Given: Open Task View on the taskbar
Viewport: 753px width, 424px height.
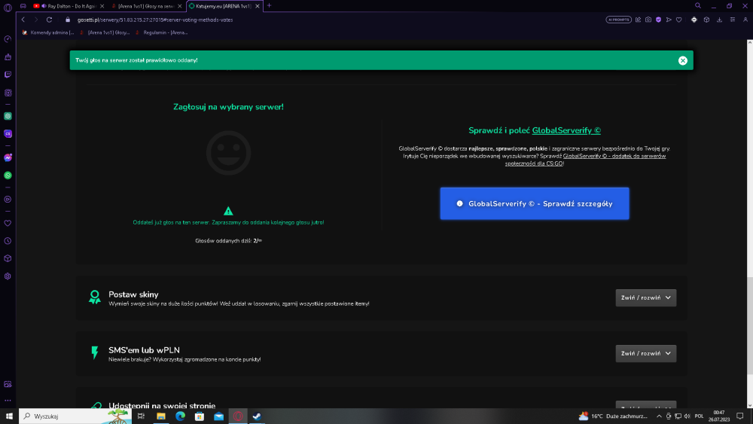Looking at the screenshot, I should point(141,416).
